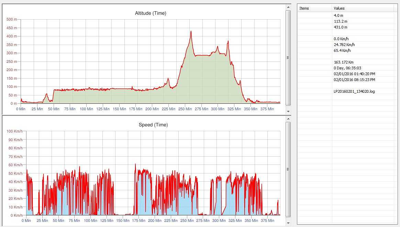This screenshot has width=400, height=227.
Task: Click the 175 Min label on speed chart
Action: (x=139, y=220)
